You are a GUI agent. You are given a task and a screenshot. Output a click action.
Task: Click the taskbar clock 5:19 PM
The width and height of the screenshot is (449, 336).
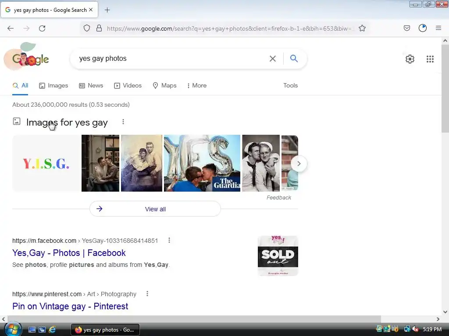[x=432, y=329]
